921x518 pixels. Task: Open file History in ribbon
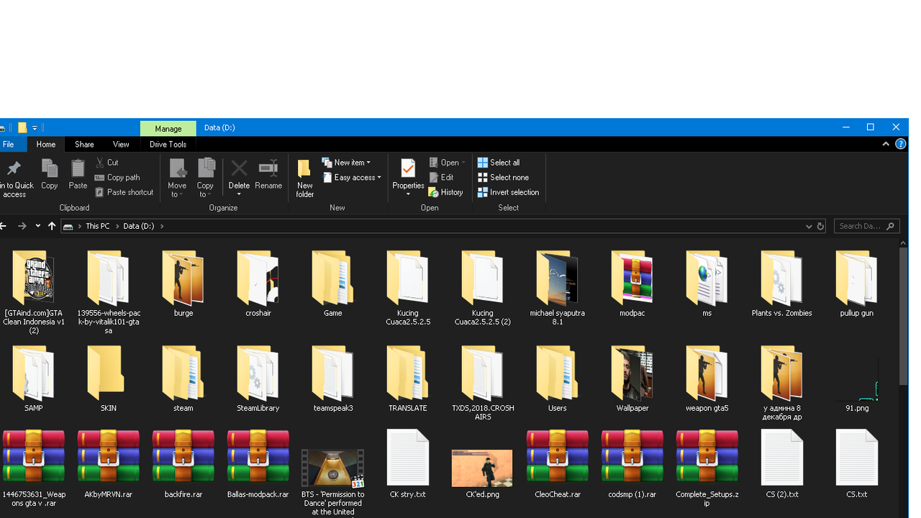445,192
